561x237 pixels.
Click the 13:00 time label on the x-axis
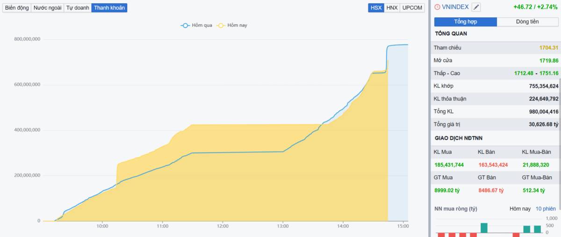pyautogui.click(x=282, y=226)
